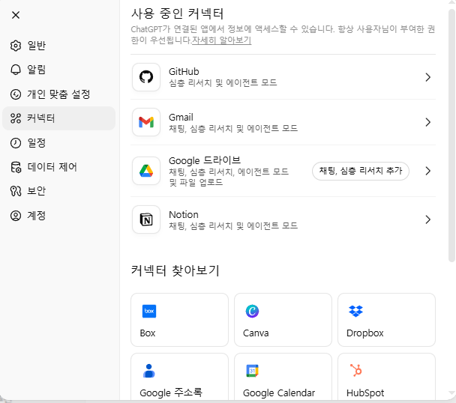456x403 pixels.
Task: Switch to 개인 맞춤 설정 tab
Action: point(58,94)
